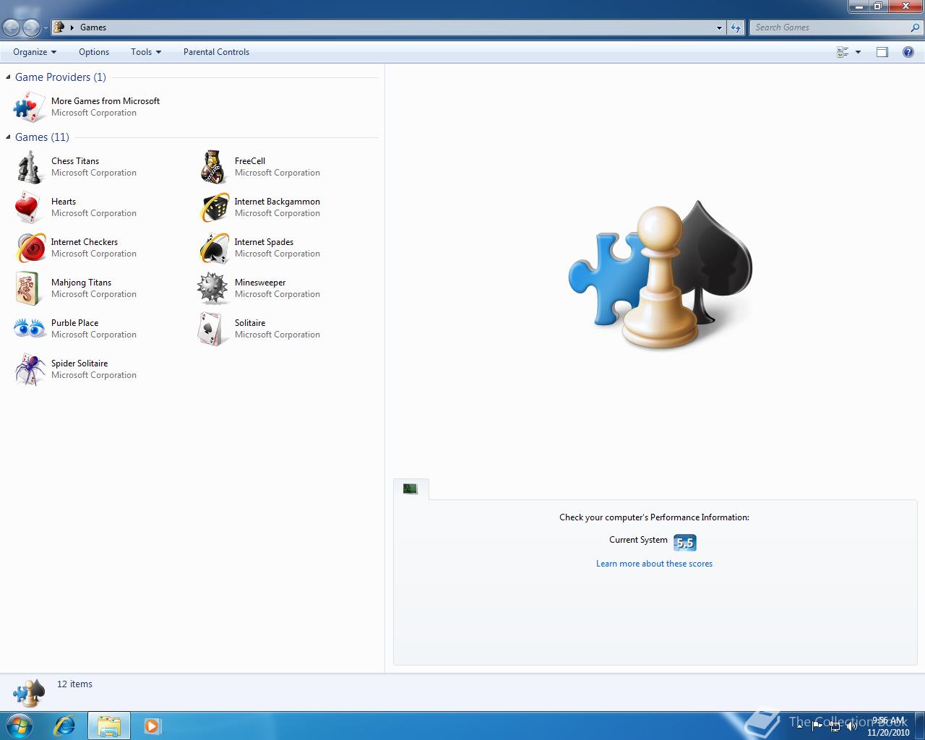Viewport: 925px width, 740px height.
Task: Click the Games icon in details pane
Action: (x=30, y=692)
